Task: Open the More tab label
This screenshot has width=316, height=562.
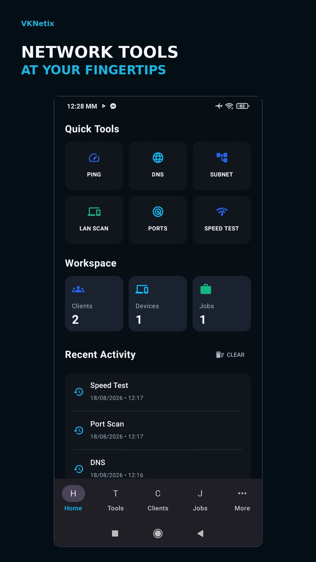Action: coord(242,508)
